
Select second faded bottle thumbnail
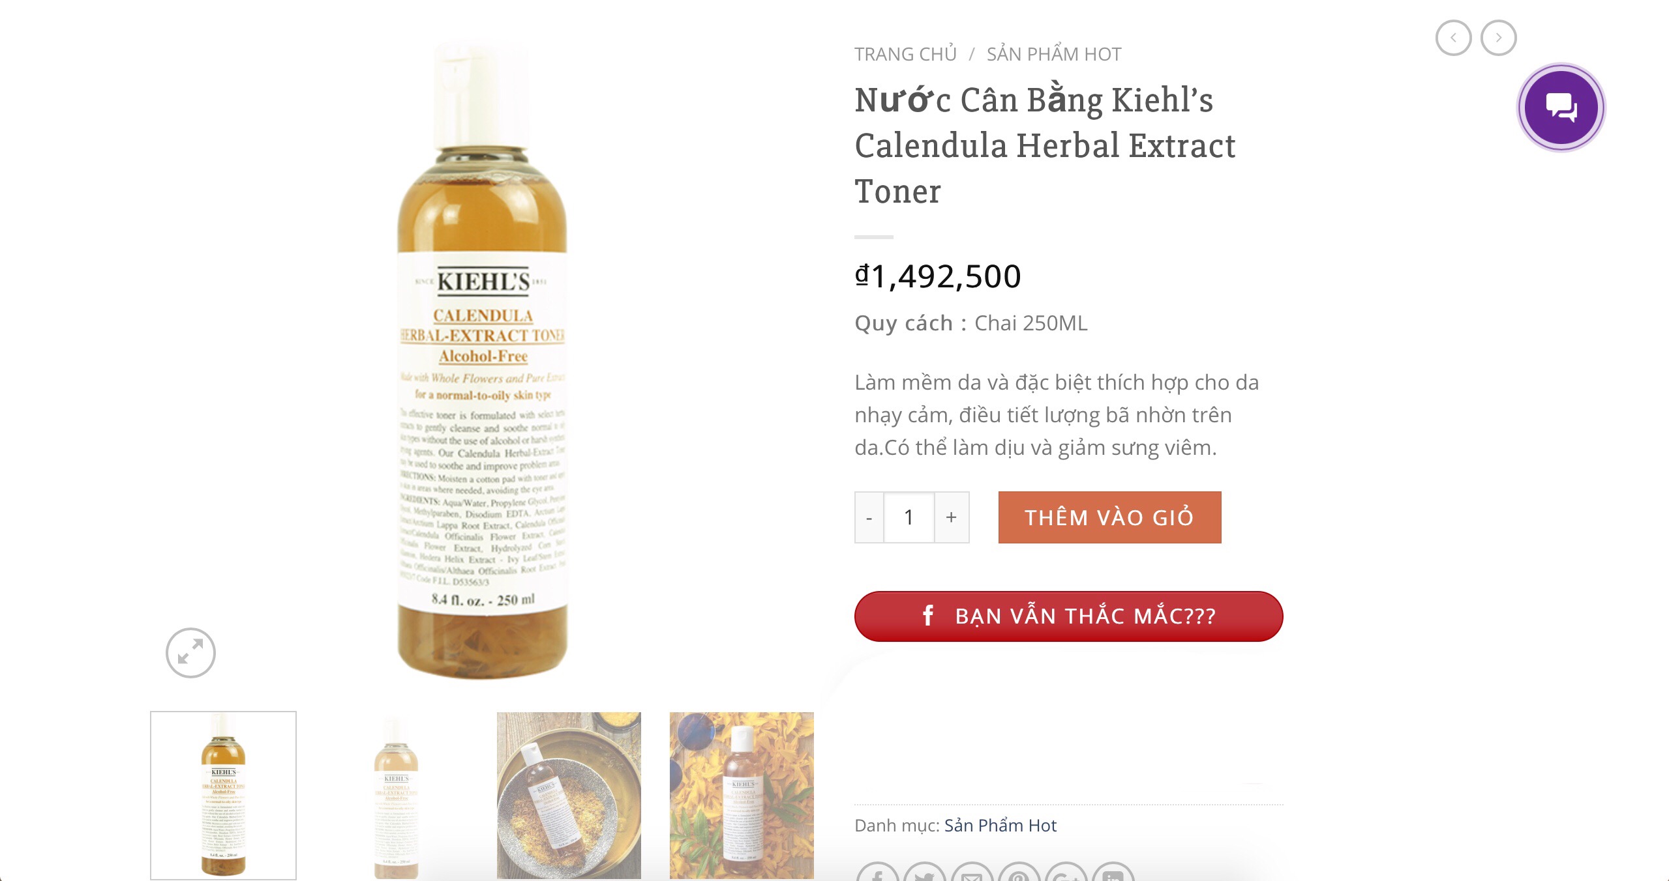396,796
